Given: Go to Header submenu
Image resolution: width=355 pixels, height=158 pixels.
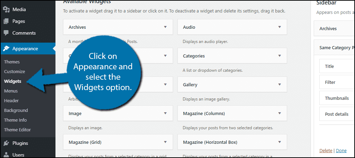Looking at the screenshot, I should click(11, 101).
